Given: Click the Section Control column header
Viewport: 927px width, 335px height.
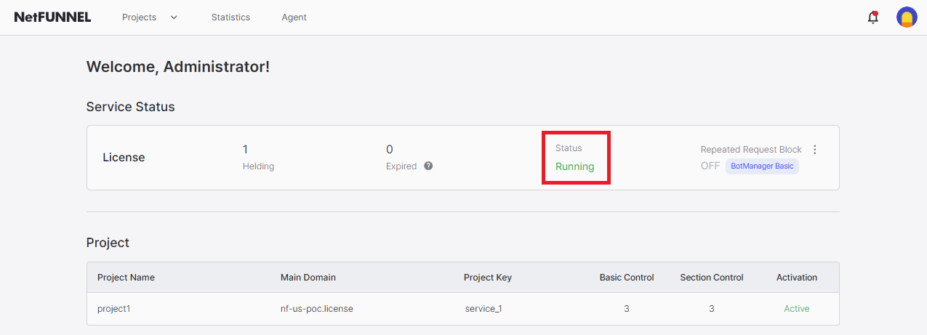Looking at the screenshot, I should tap(711, 278).
